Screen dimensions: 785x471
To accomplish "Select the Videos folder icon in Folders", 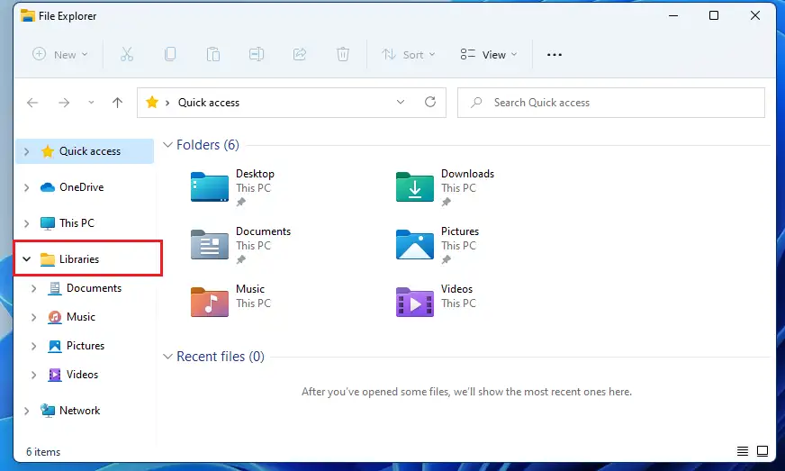I will (414, 302).
